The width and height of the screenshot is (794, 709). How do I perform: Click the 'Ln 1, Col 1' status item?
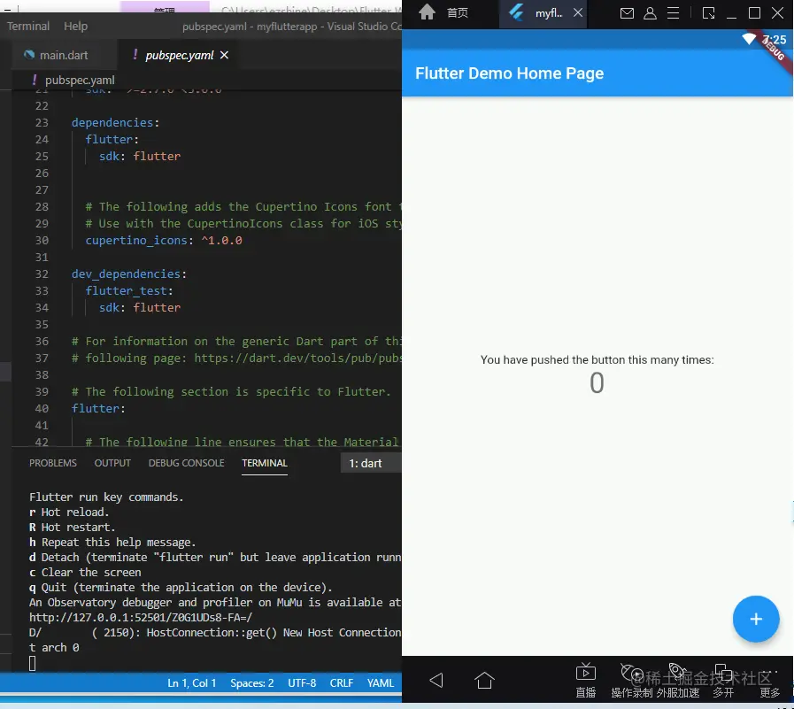[192, 683]
